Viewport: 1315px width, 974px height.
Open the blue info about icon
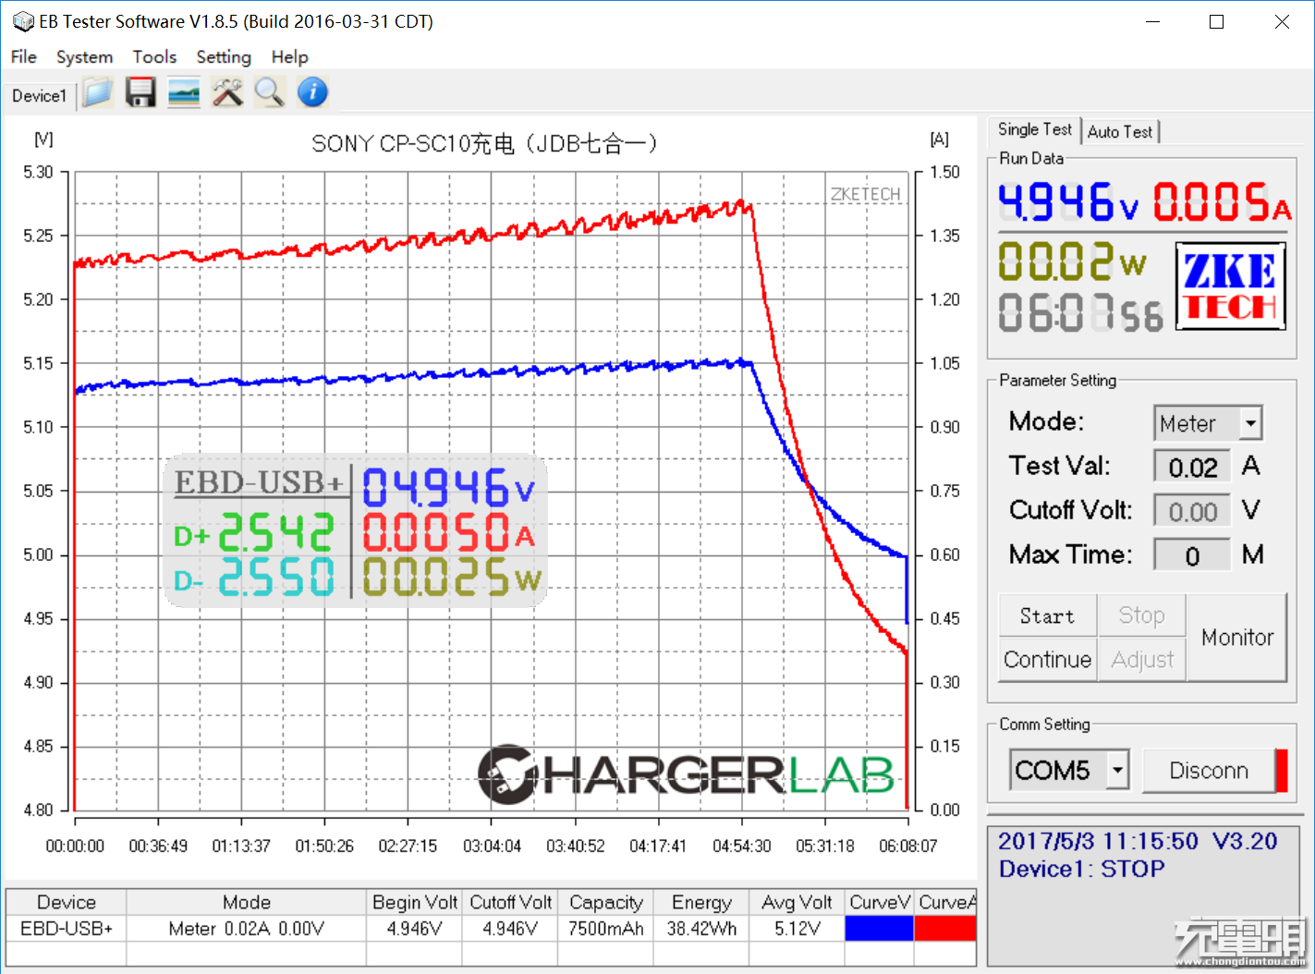tap(313, 92)
